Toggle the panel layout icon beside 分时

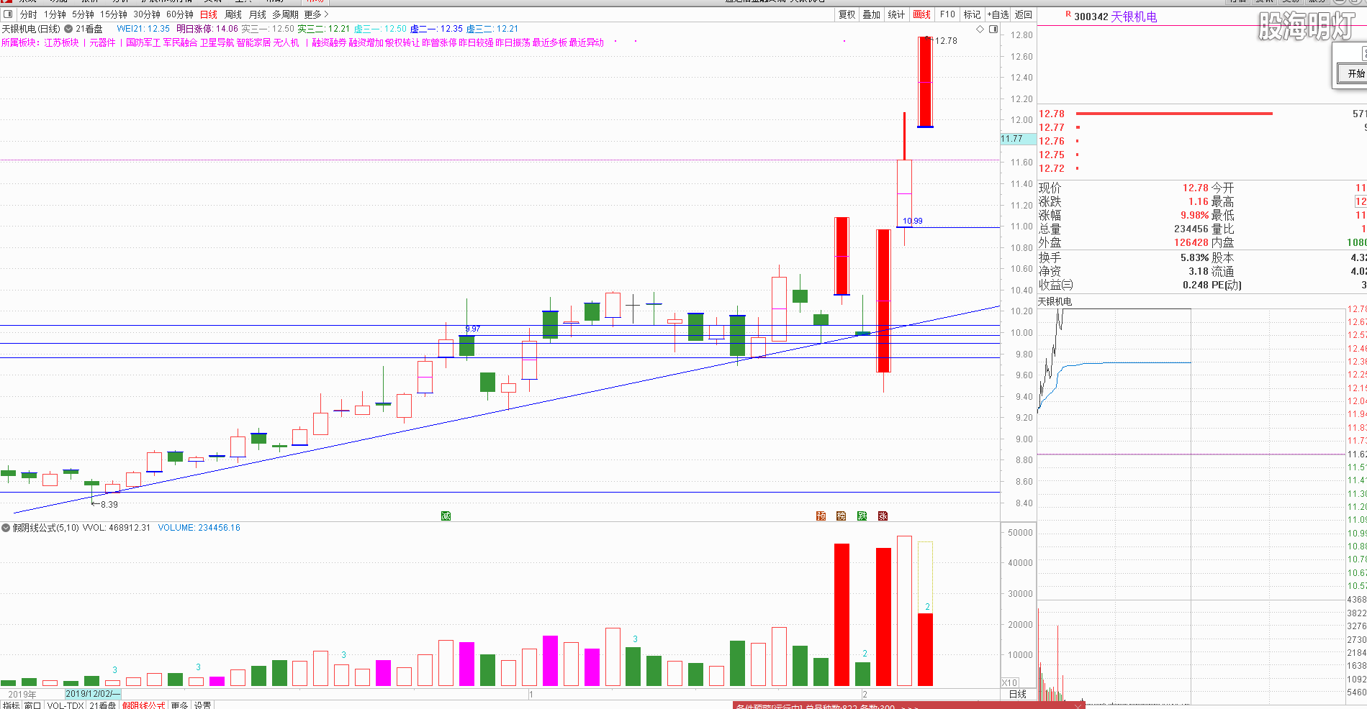pos(9,14)
